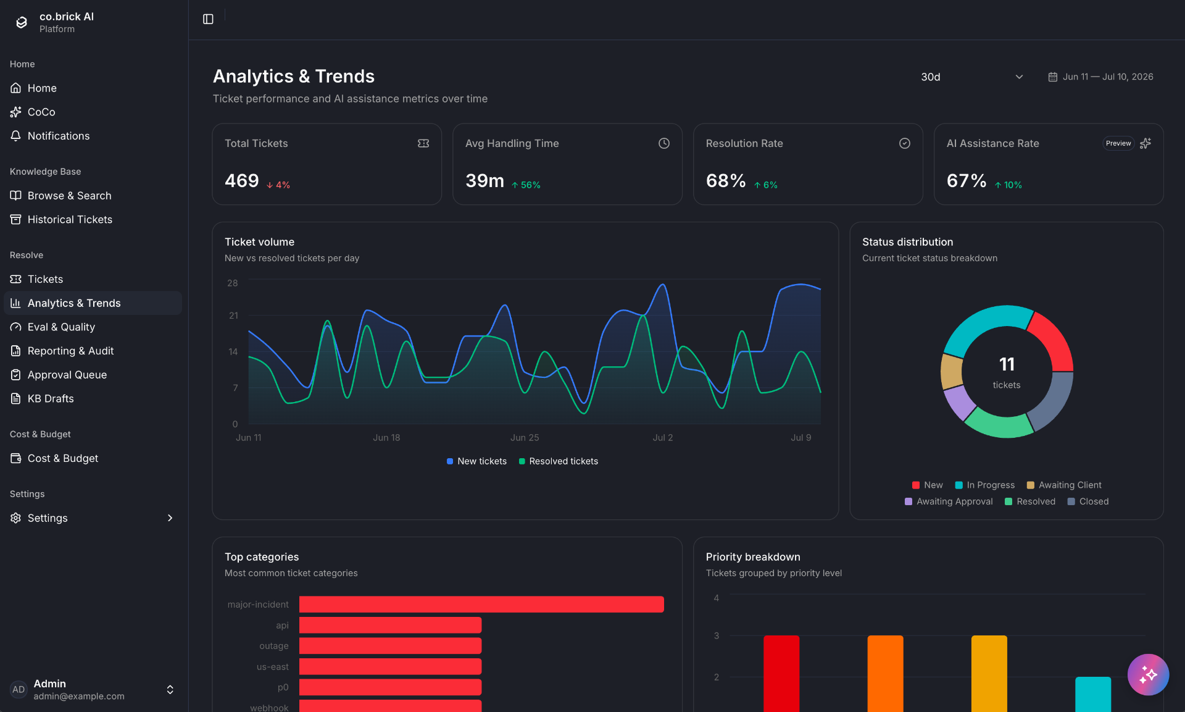Toggle the Resolved status legend item
Screen dimensions: 1185x712
[x=1030, y=501]
